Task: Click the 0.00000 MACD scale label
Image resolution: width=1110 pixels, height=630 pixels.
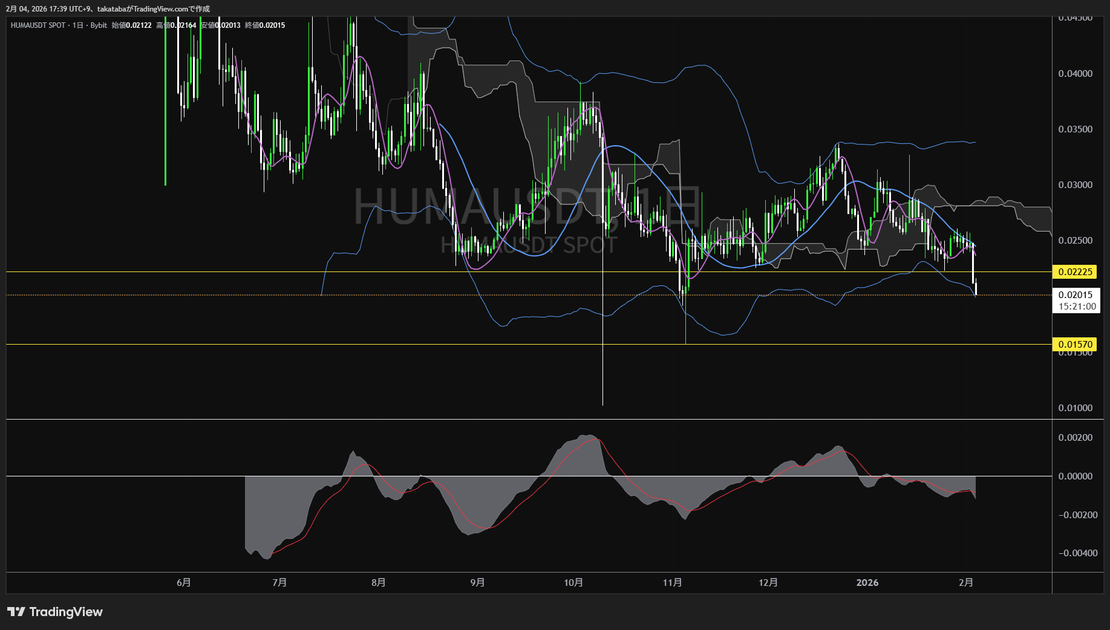Action: pyautogui.click(x=1075, y=476)
